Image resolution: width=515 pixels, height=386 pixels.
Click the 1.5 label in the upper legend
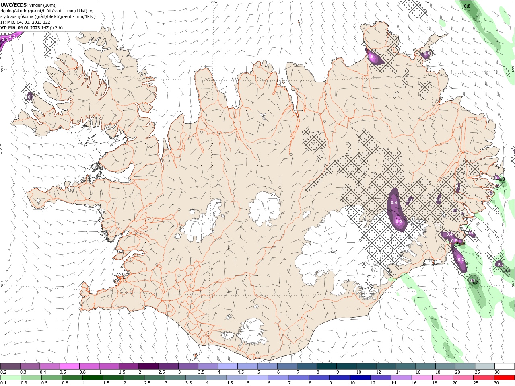[x=122, y=372]
